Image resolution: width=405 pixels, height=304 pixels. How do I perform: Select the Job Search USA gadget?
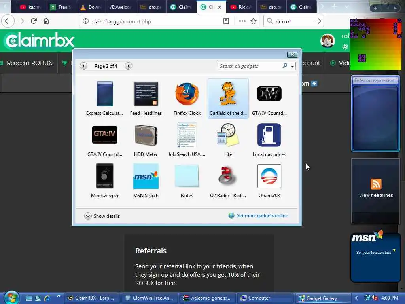(x=187, y=140)
